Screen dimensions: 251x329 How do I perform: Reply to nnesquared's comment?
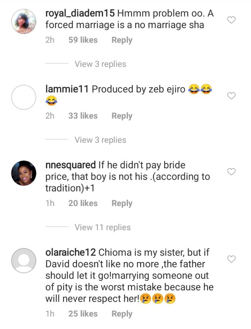(x=122, y=203)
